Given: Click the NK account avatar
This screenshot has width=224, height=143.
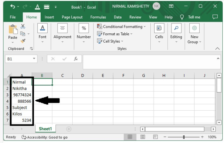Looking at the screenshot, I should 156,6.
